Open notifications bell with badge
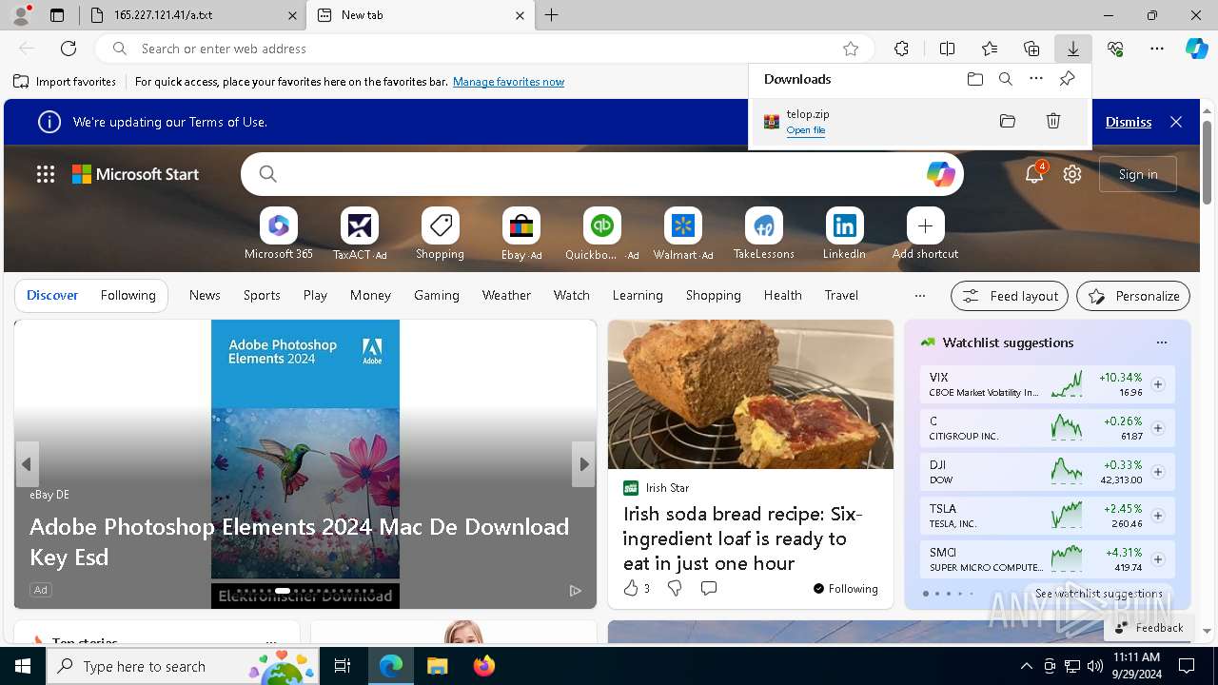 [1034, 174]
